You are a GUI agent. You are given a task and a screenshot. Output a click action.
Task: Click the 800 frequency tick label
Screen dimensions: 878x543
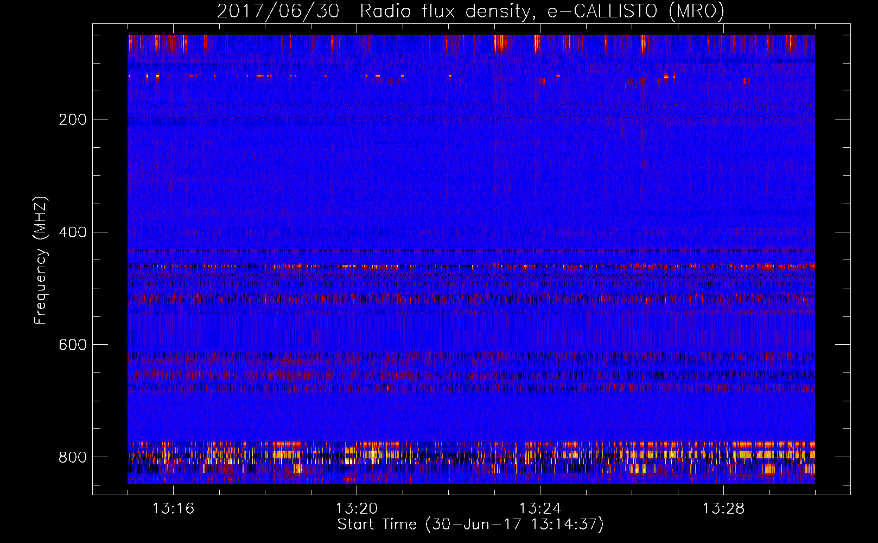pyautogui.click(x=73, y=457)
